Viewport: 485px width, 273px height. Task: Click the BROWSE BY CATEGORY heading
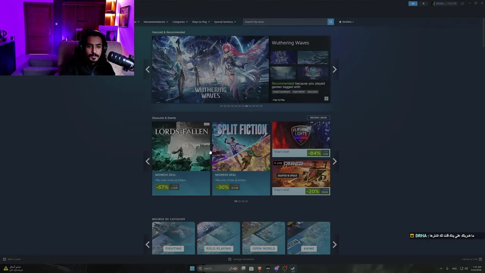click(169, 219)
